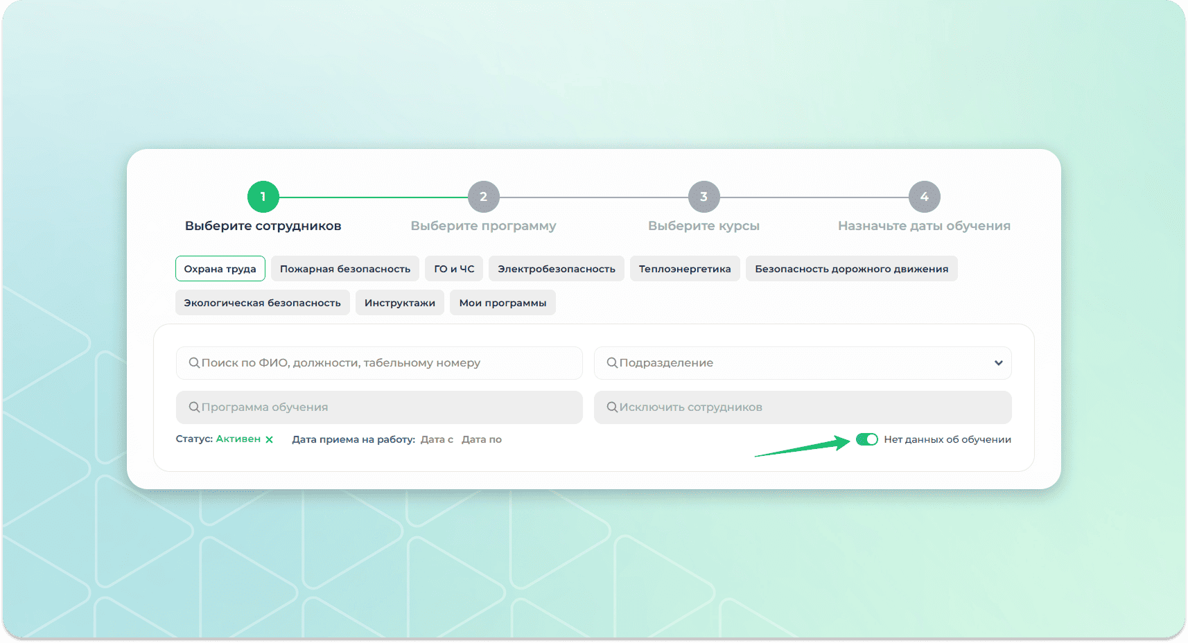Viewport: 1188px width, 643px height.
Task: Set the Дата по hire date filter
Action: 482,439
